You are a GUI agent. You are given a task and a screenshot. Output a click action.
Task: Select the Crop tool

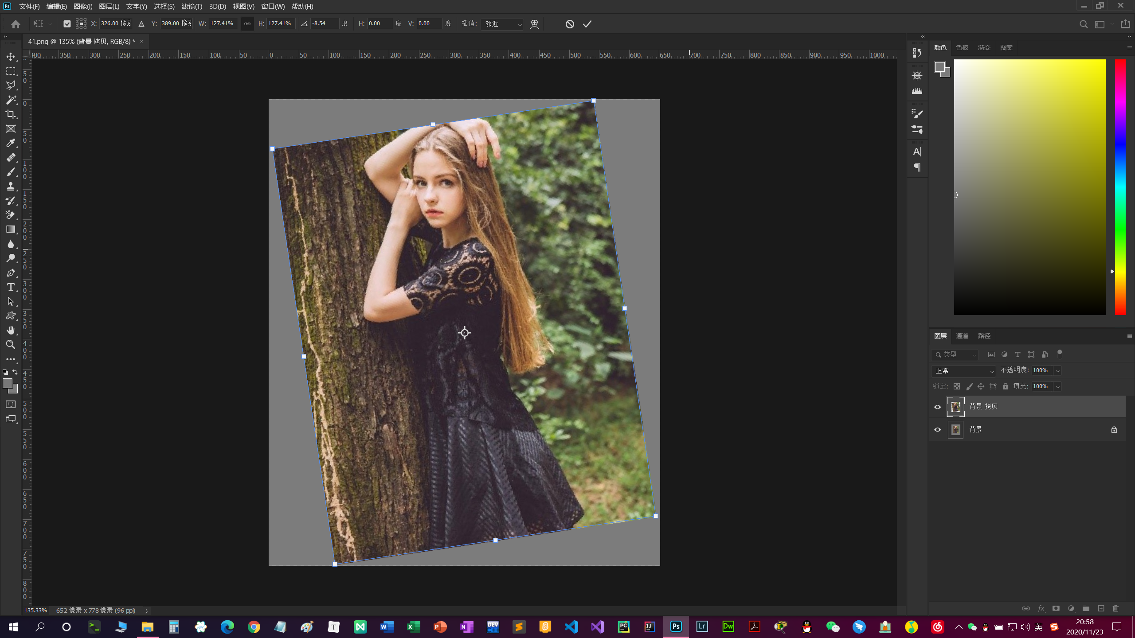11,114
